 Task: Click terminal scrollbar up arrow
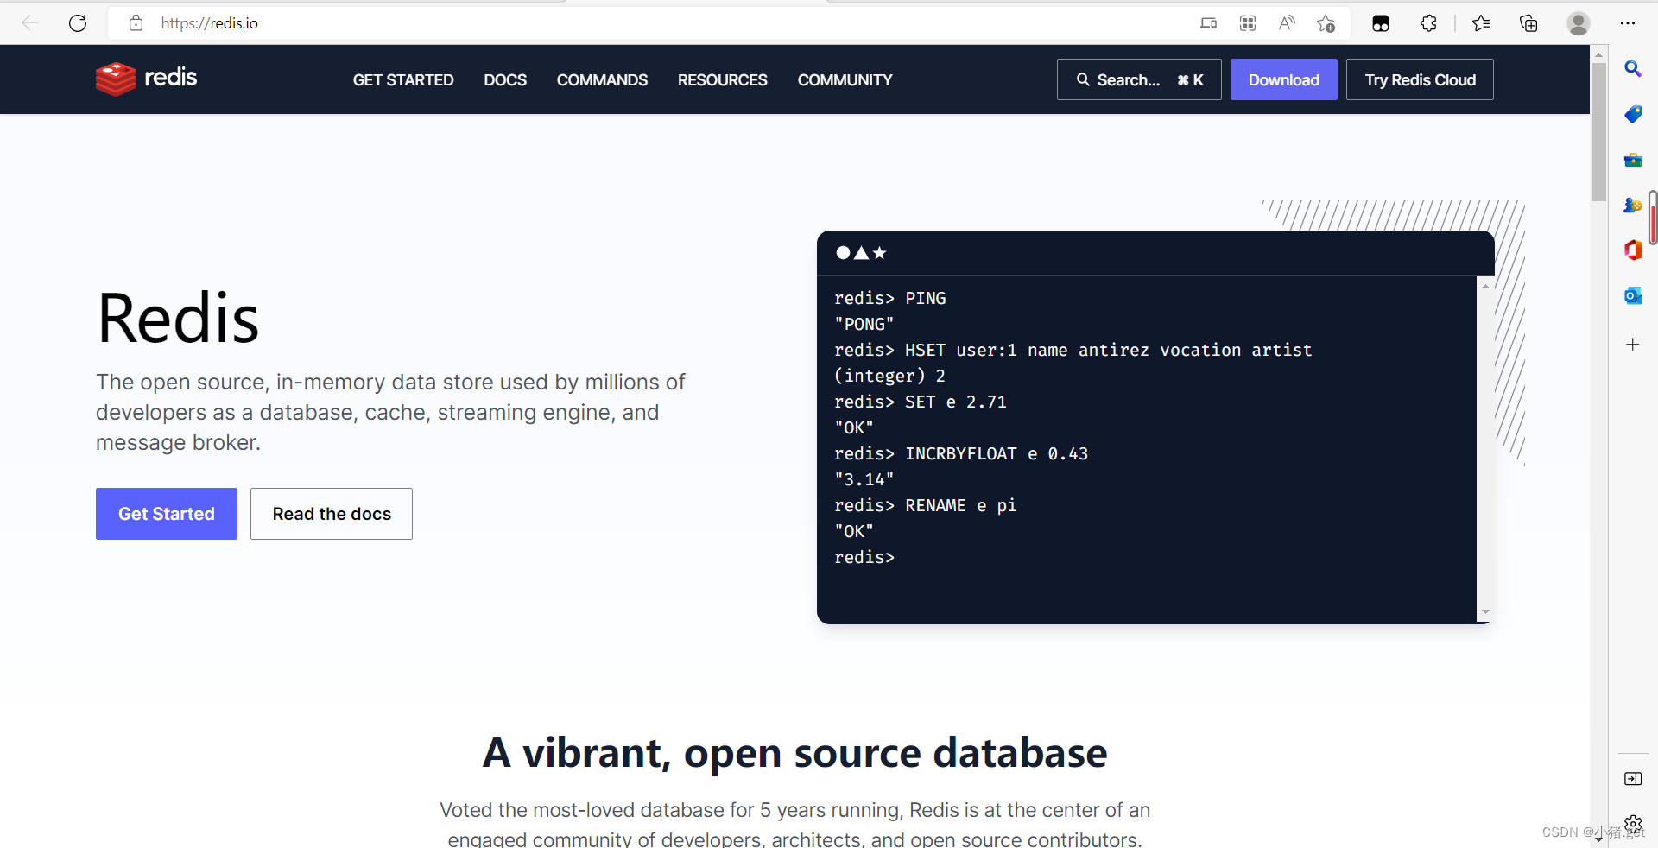click(1485, 286)
